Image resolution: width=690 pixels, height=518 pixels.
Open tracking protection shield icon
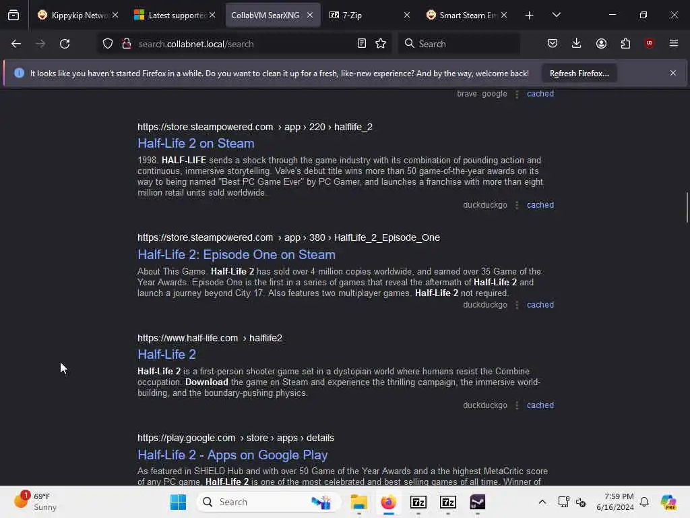click(108, 44)
